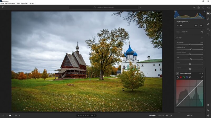
Task: Open the help question mark icon
Action: pyautogui.click(x=203, y=8)
